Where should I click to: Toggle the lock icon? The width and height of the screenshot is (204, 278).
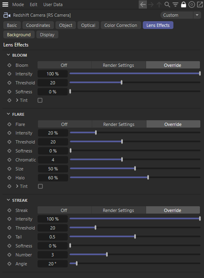(x=184, y=4)
